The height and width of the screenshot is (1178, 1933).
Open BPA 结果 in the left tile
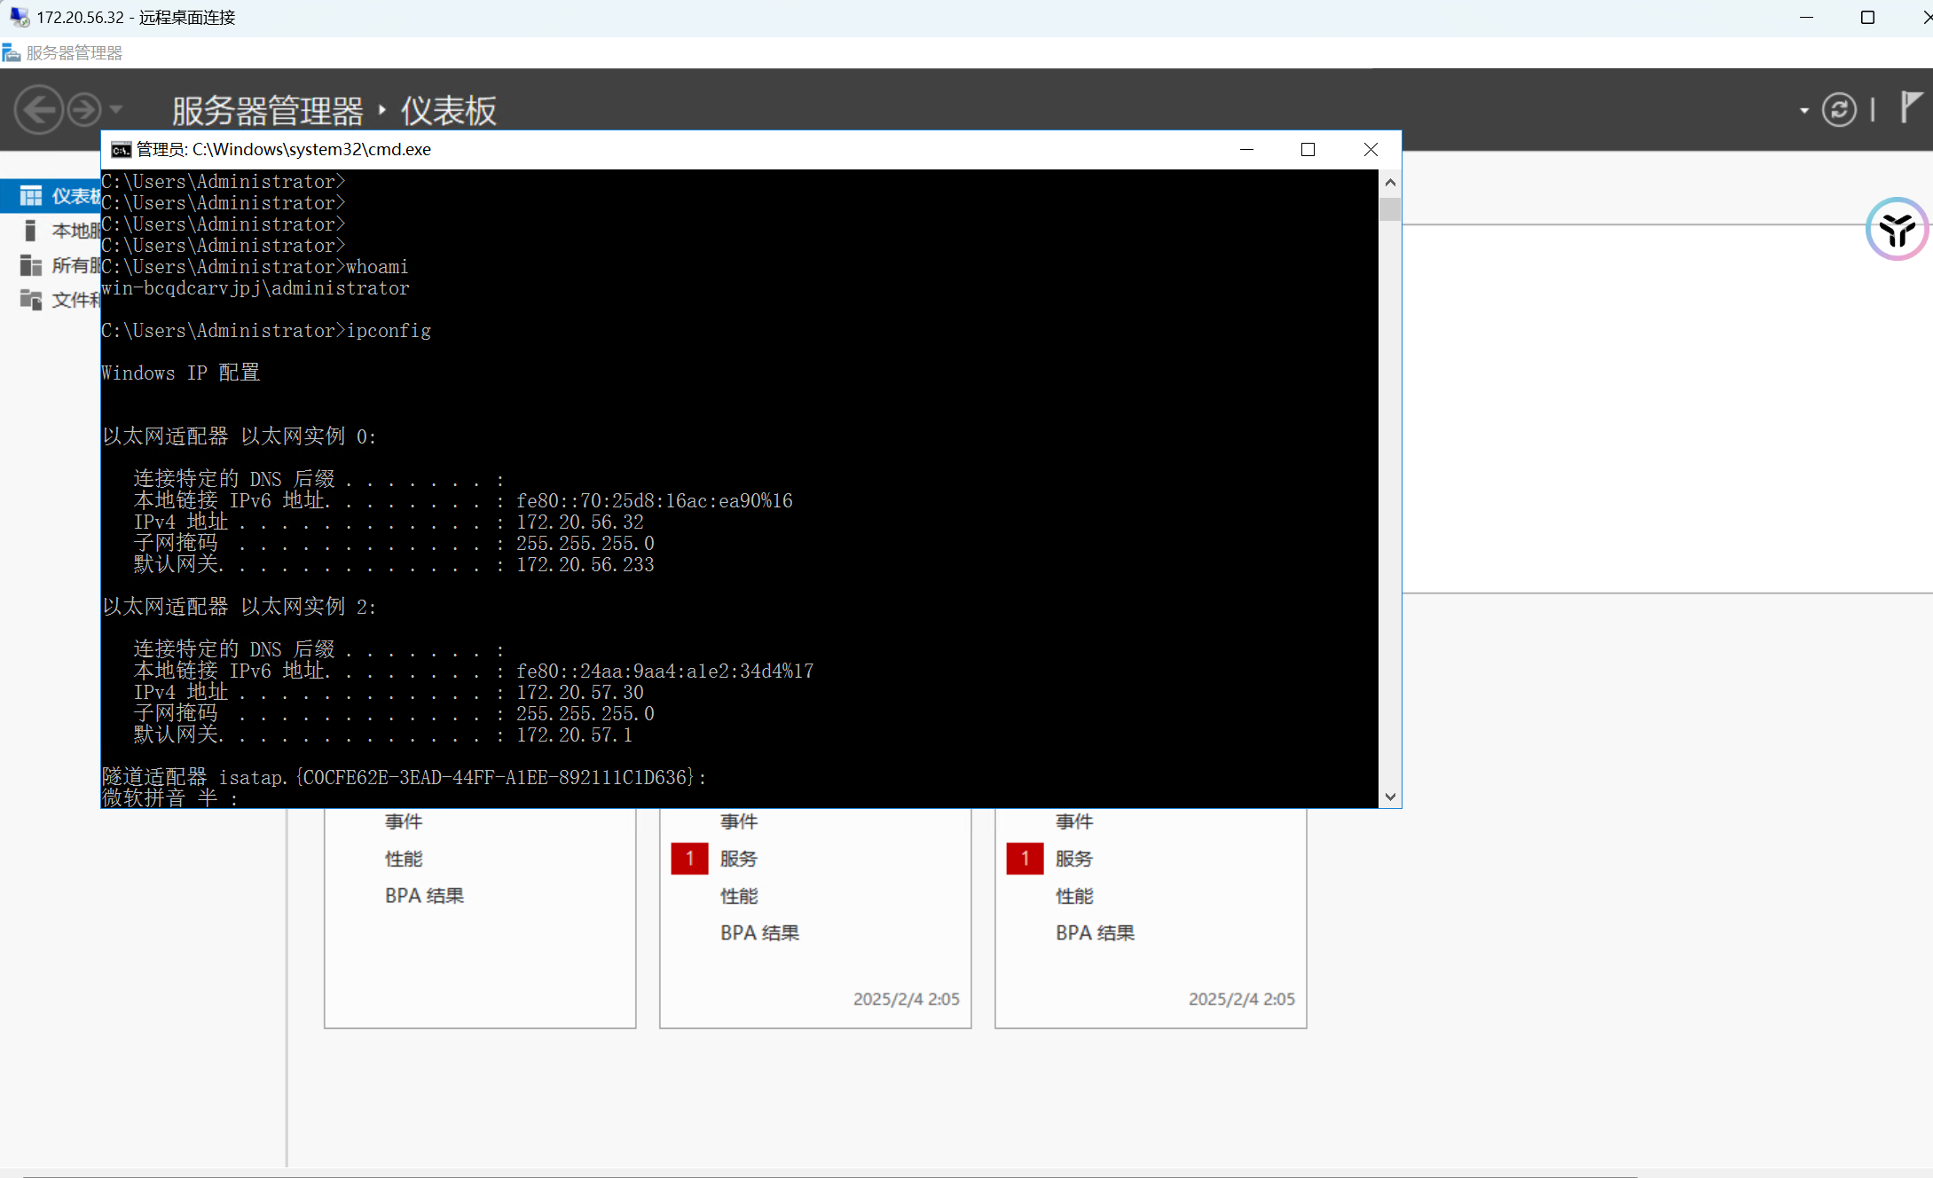(x=424, y=896)
